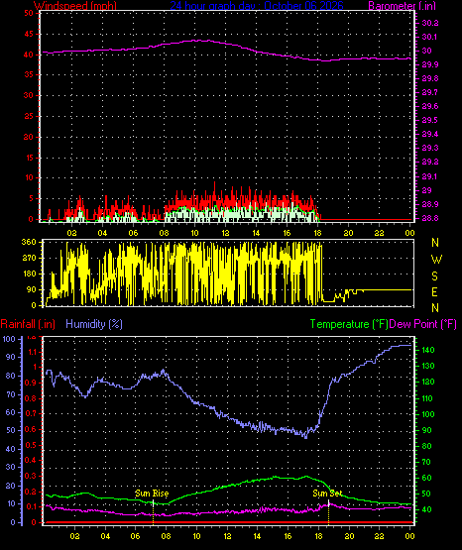Click the "110" temperature axis value
This screenshot has height=550, width=462.
(x=428, y=398)
